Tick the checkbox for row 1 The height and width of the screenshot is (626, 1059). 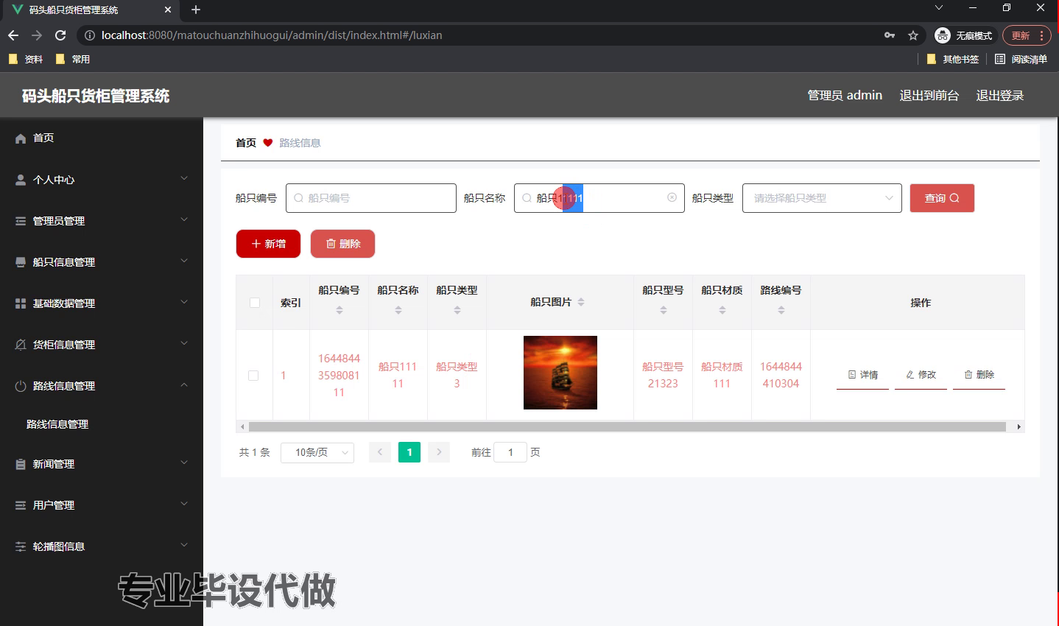[253, 376]
